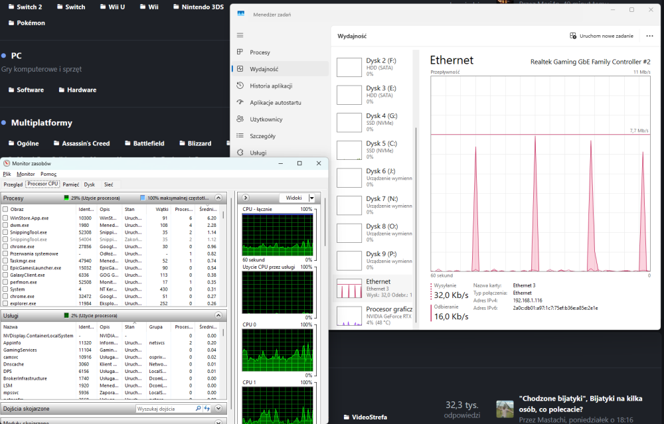Tick the chrome.exe process with PID 27856
Image resolution: width=664 pixels, height=424 pixels.
coord(5,246)
